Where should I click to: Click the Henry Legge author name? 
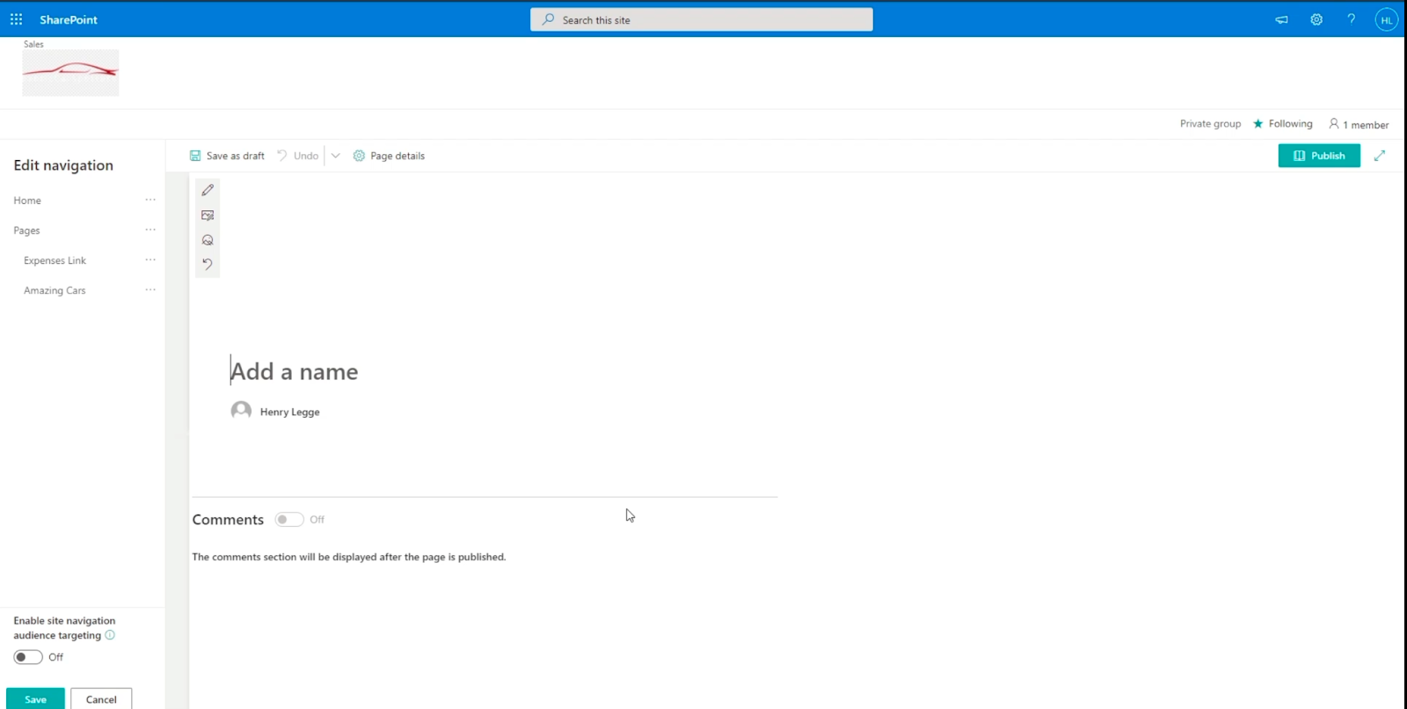coord(289,412)
